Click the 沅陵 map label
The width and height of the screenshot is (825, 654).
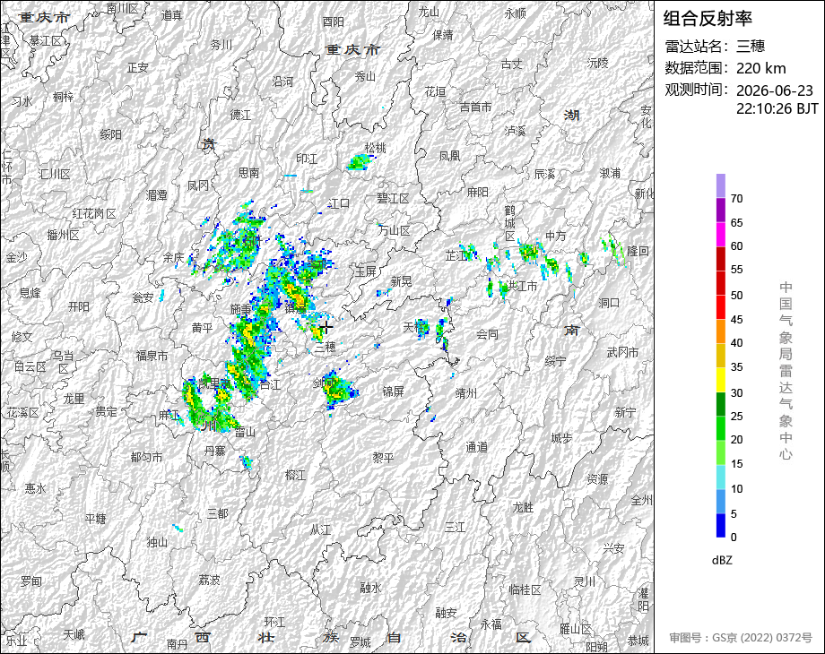pyautogui.click(x=598, y=63)
